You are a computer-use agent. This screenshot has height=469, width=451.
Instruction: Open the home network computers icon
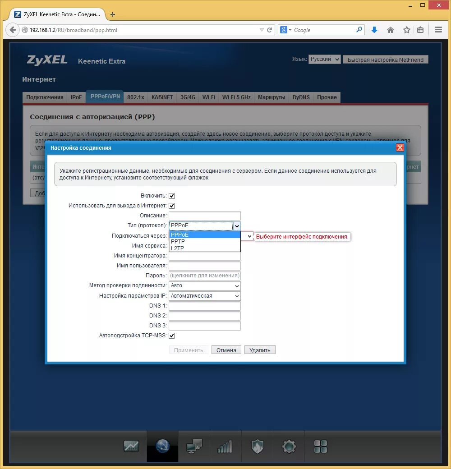(x=194, y=446)
